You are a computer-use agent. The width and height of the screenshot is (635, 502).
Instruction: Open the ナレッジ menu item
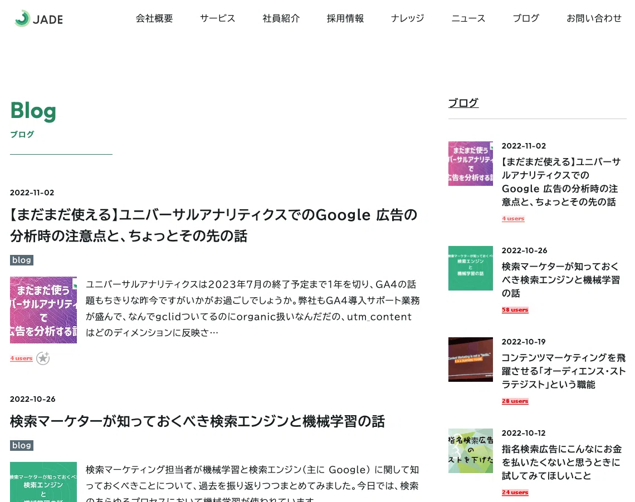407,18
